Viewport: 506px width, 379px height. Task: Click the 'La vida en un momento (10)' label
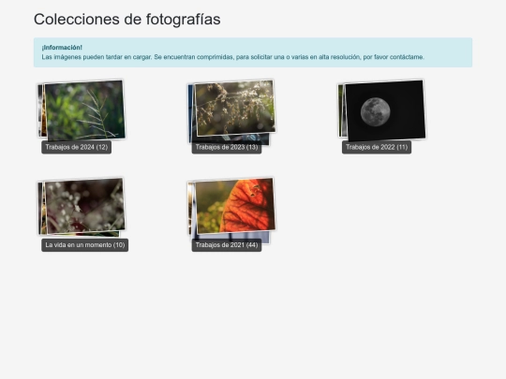click(x=85, y=245)
